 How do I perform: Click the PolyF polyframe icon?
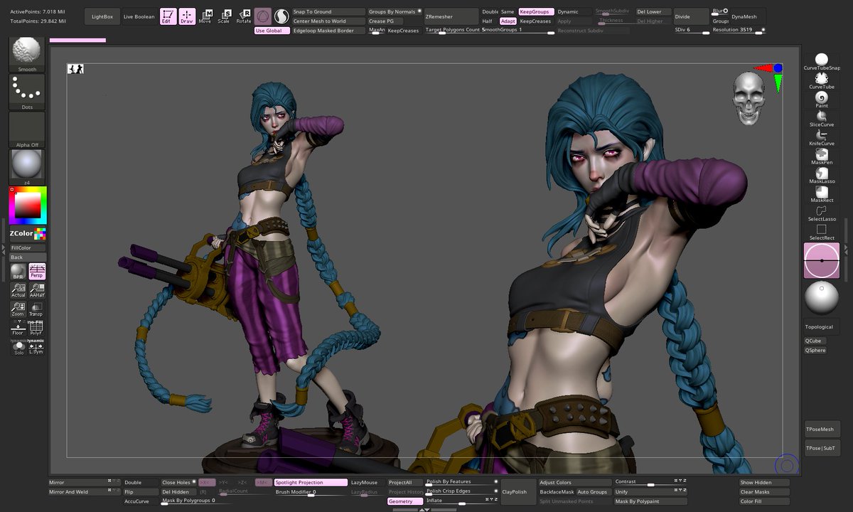(x=37, y=328)
